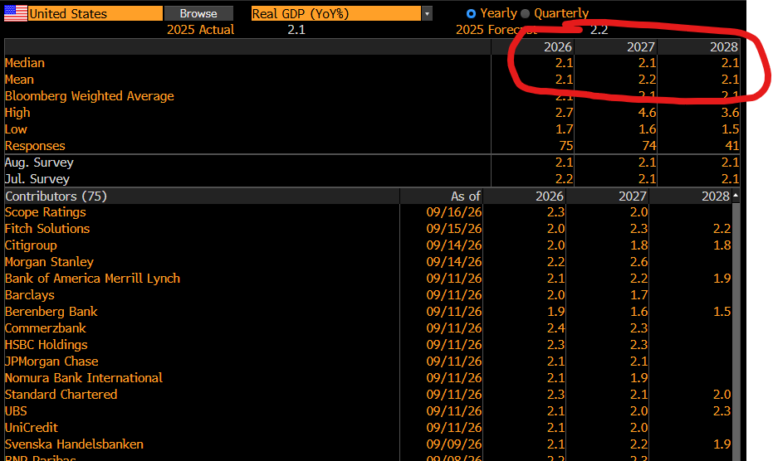Click Svenska Handelsbanken date 09/09/26
This screenshot has height=461, width=773.
(454, 444)
